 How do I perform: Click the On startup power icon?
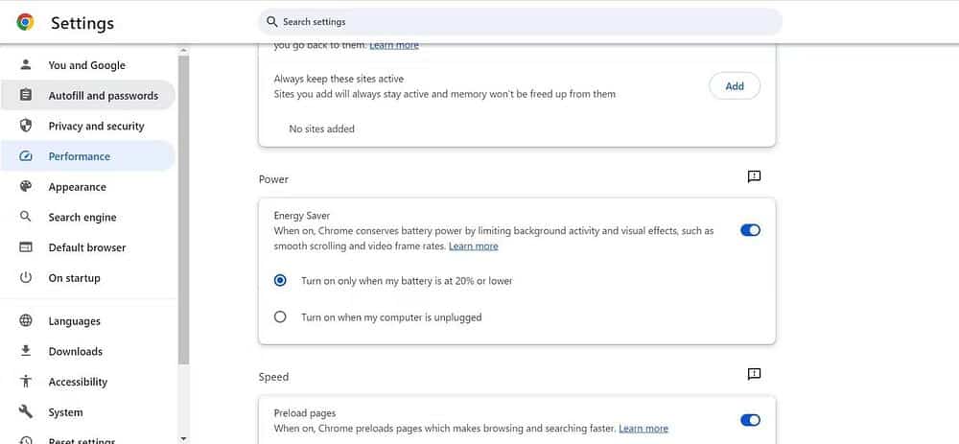click(x=26, y=278)
